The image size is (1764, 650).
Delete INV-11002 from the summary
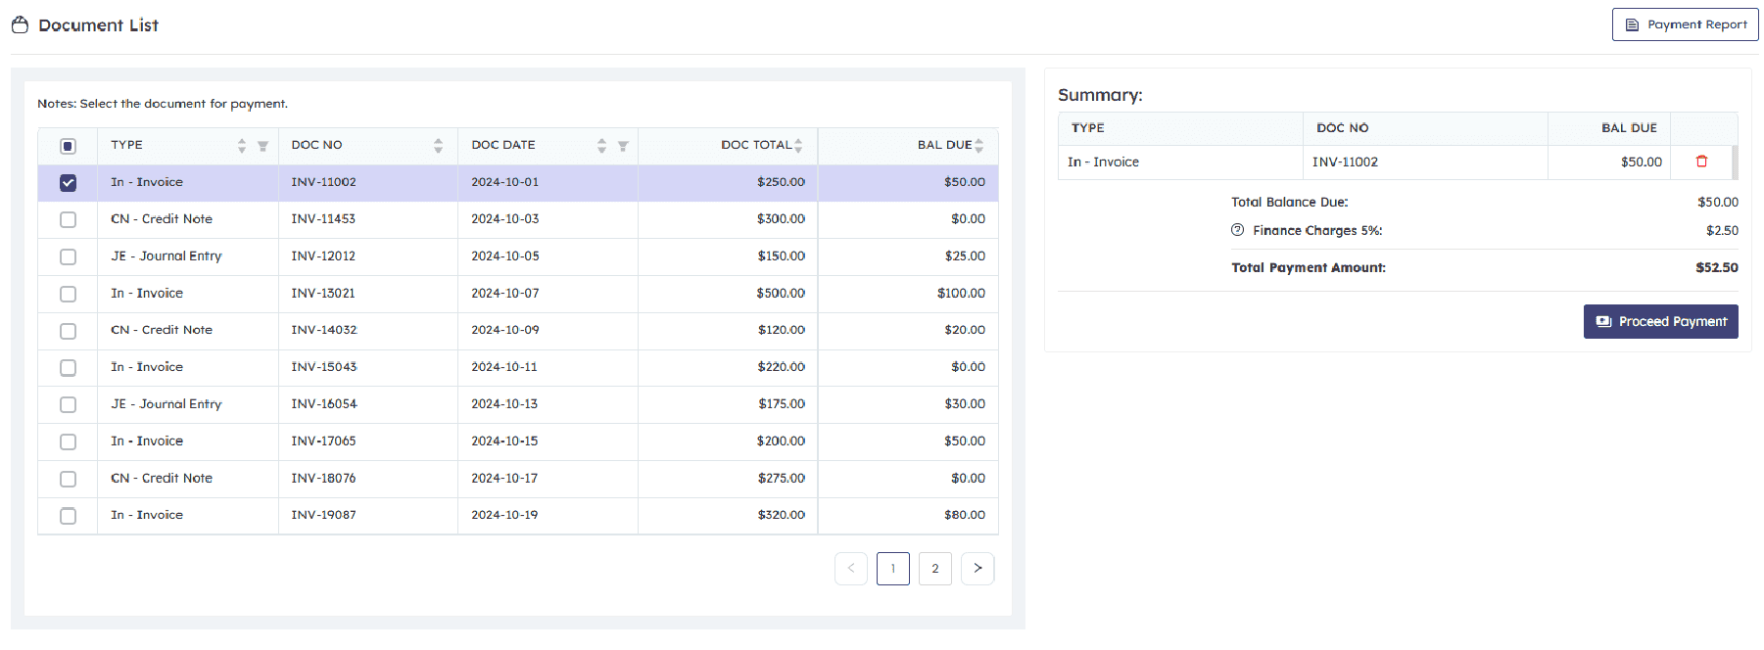(1701, 162)
